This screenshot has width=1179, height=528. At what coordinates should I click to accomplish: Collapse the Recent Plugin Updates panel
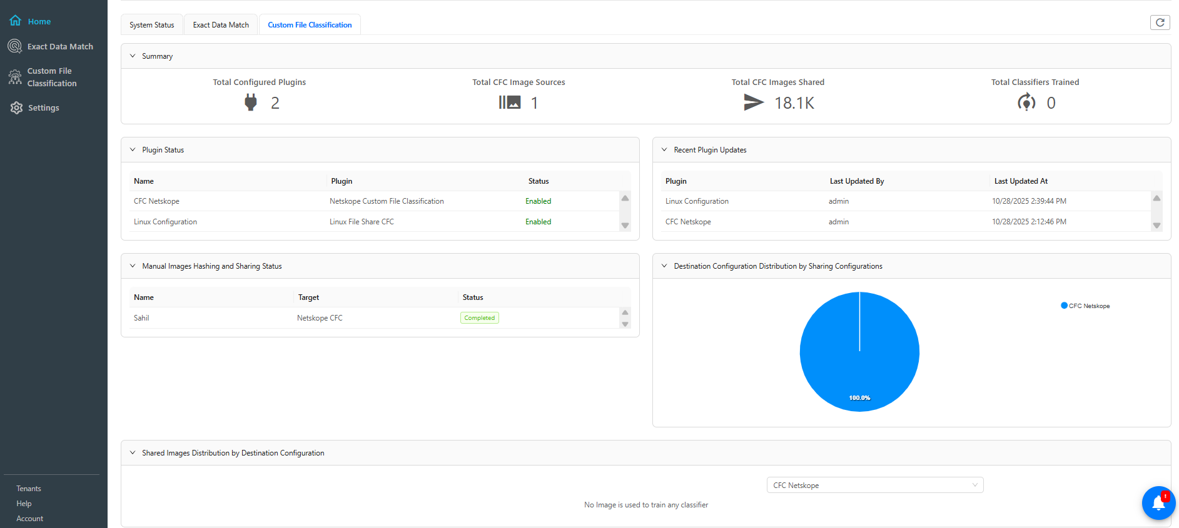(664, 150)
